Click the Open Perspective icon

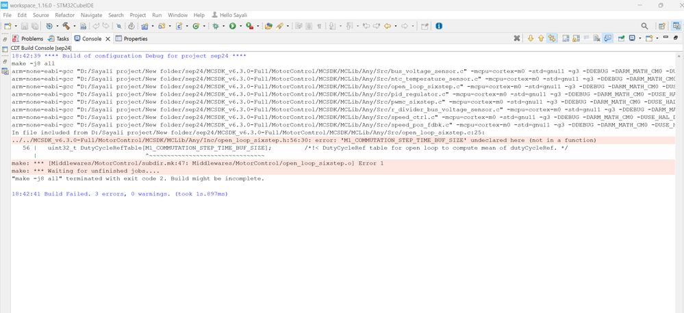pos(662,26)
